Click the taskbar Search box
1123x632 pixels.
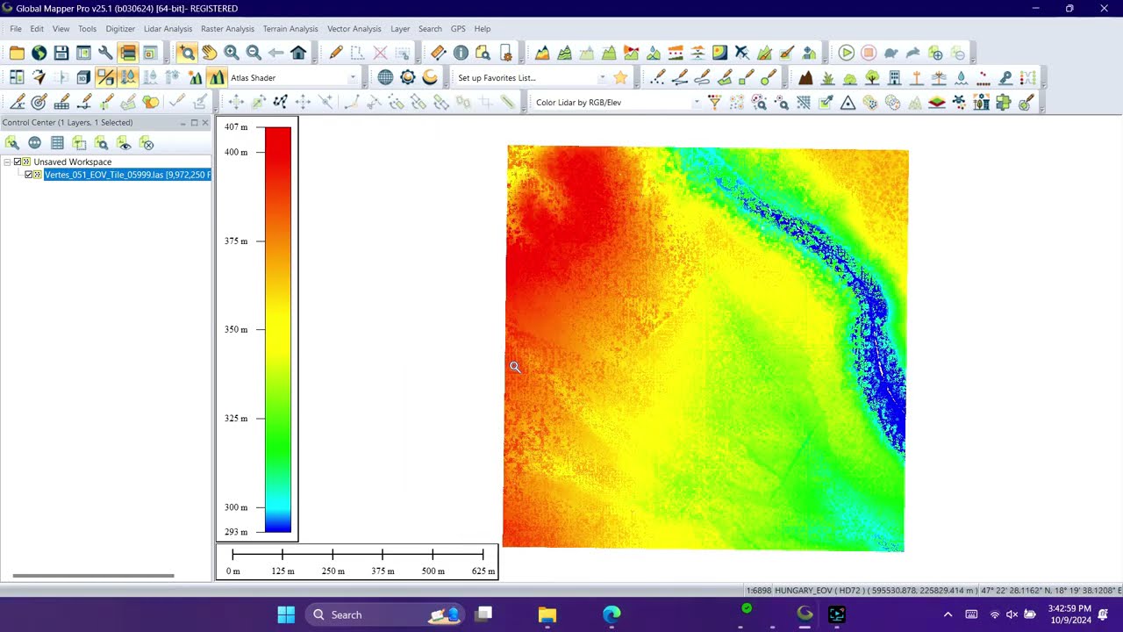click(x=386, y=614)
